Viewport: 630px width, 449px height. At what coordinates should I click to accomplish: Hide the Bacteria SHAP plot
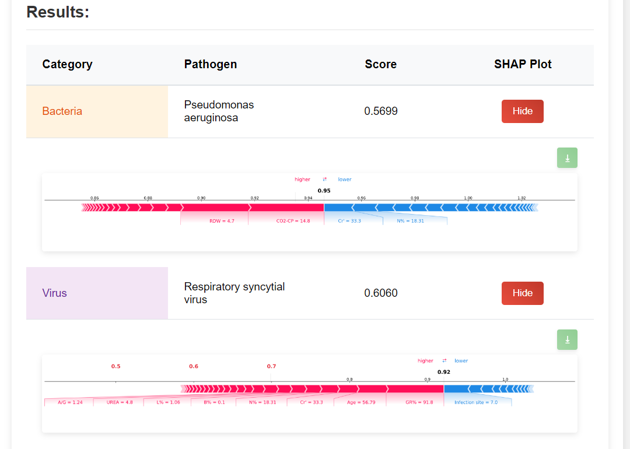[522, 111]
